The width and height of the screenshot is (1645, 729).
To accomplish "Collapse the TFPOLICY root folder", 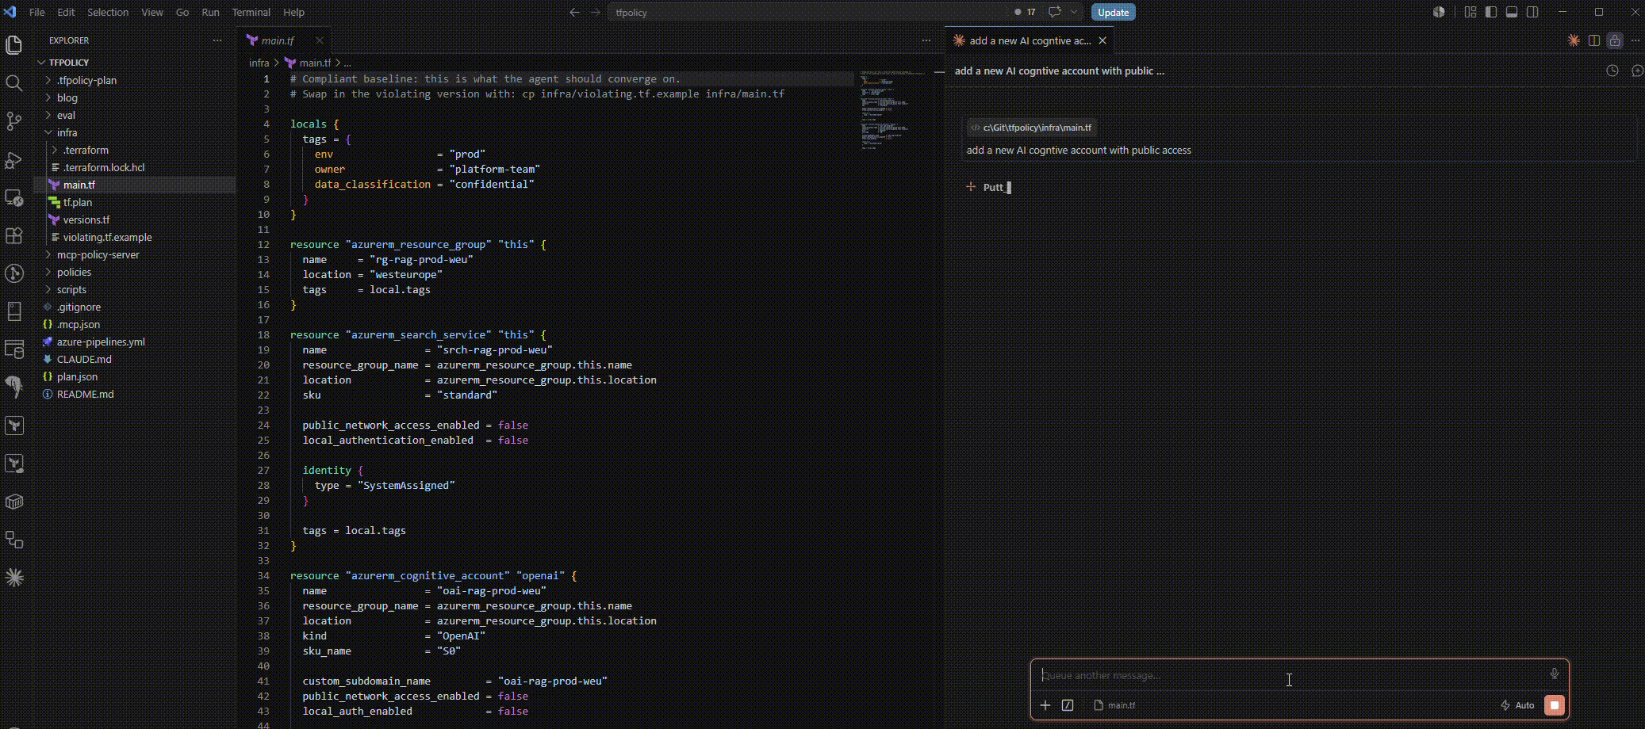I will tap(41, 63).
